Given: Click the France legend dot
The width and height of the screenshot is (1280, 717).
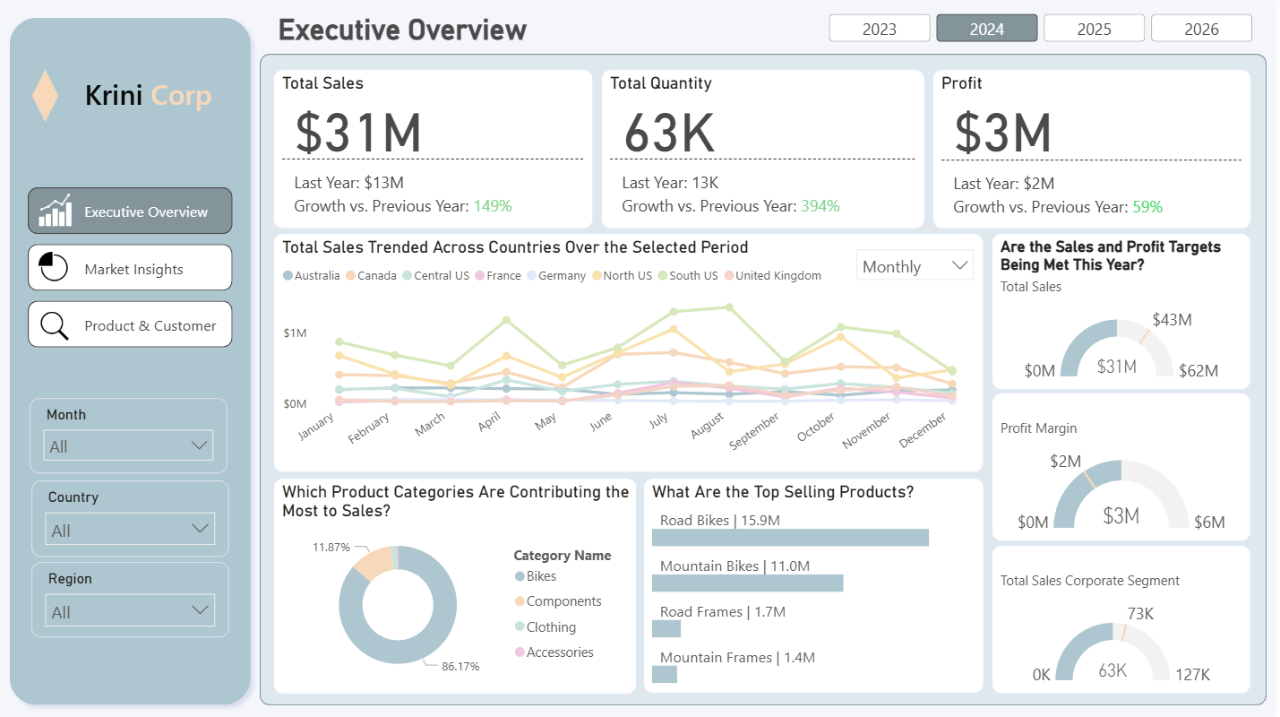Looking at the screenshot, I should (x=480, y=276).
